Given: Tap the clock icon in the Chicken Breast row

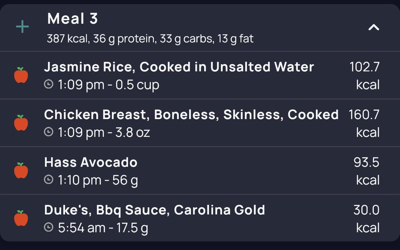Looking at the screenshot, I should point(49,132).
